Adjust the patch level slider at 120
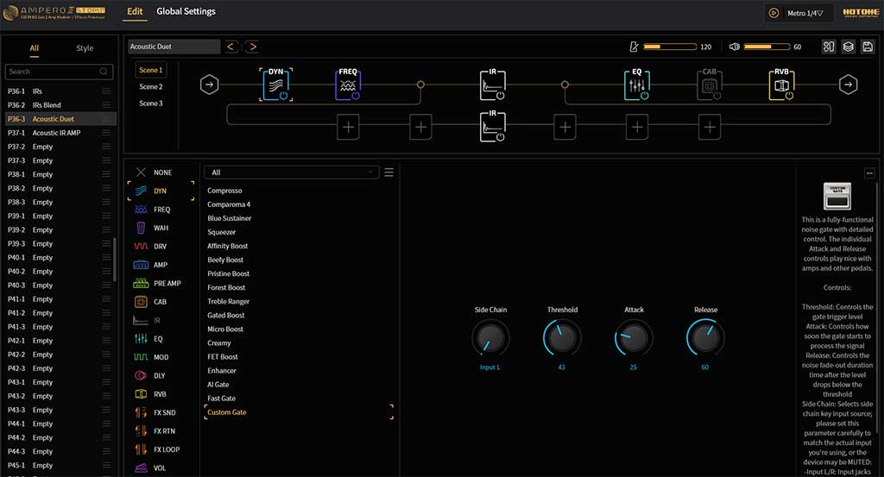Image resolution: width=884 pixels, height=477 pixels. [x=670, y=47]
